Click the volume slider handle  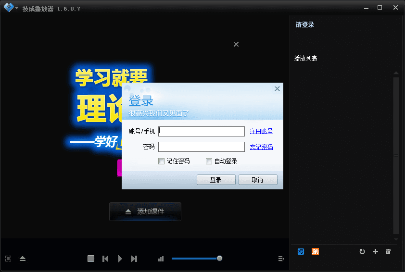pos(219,258)
